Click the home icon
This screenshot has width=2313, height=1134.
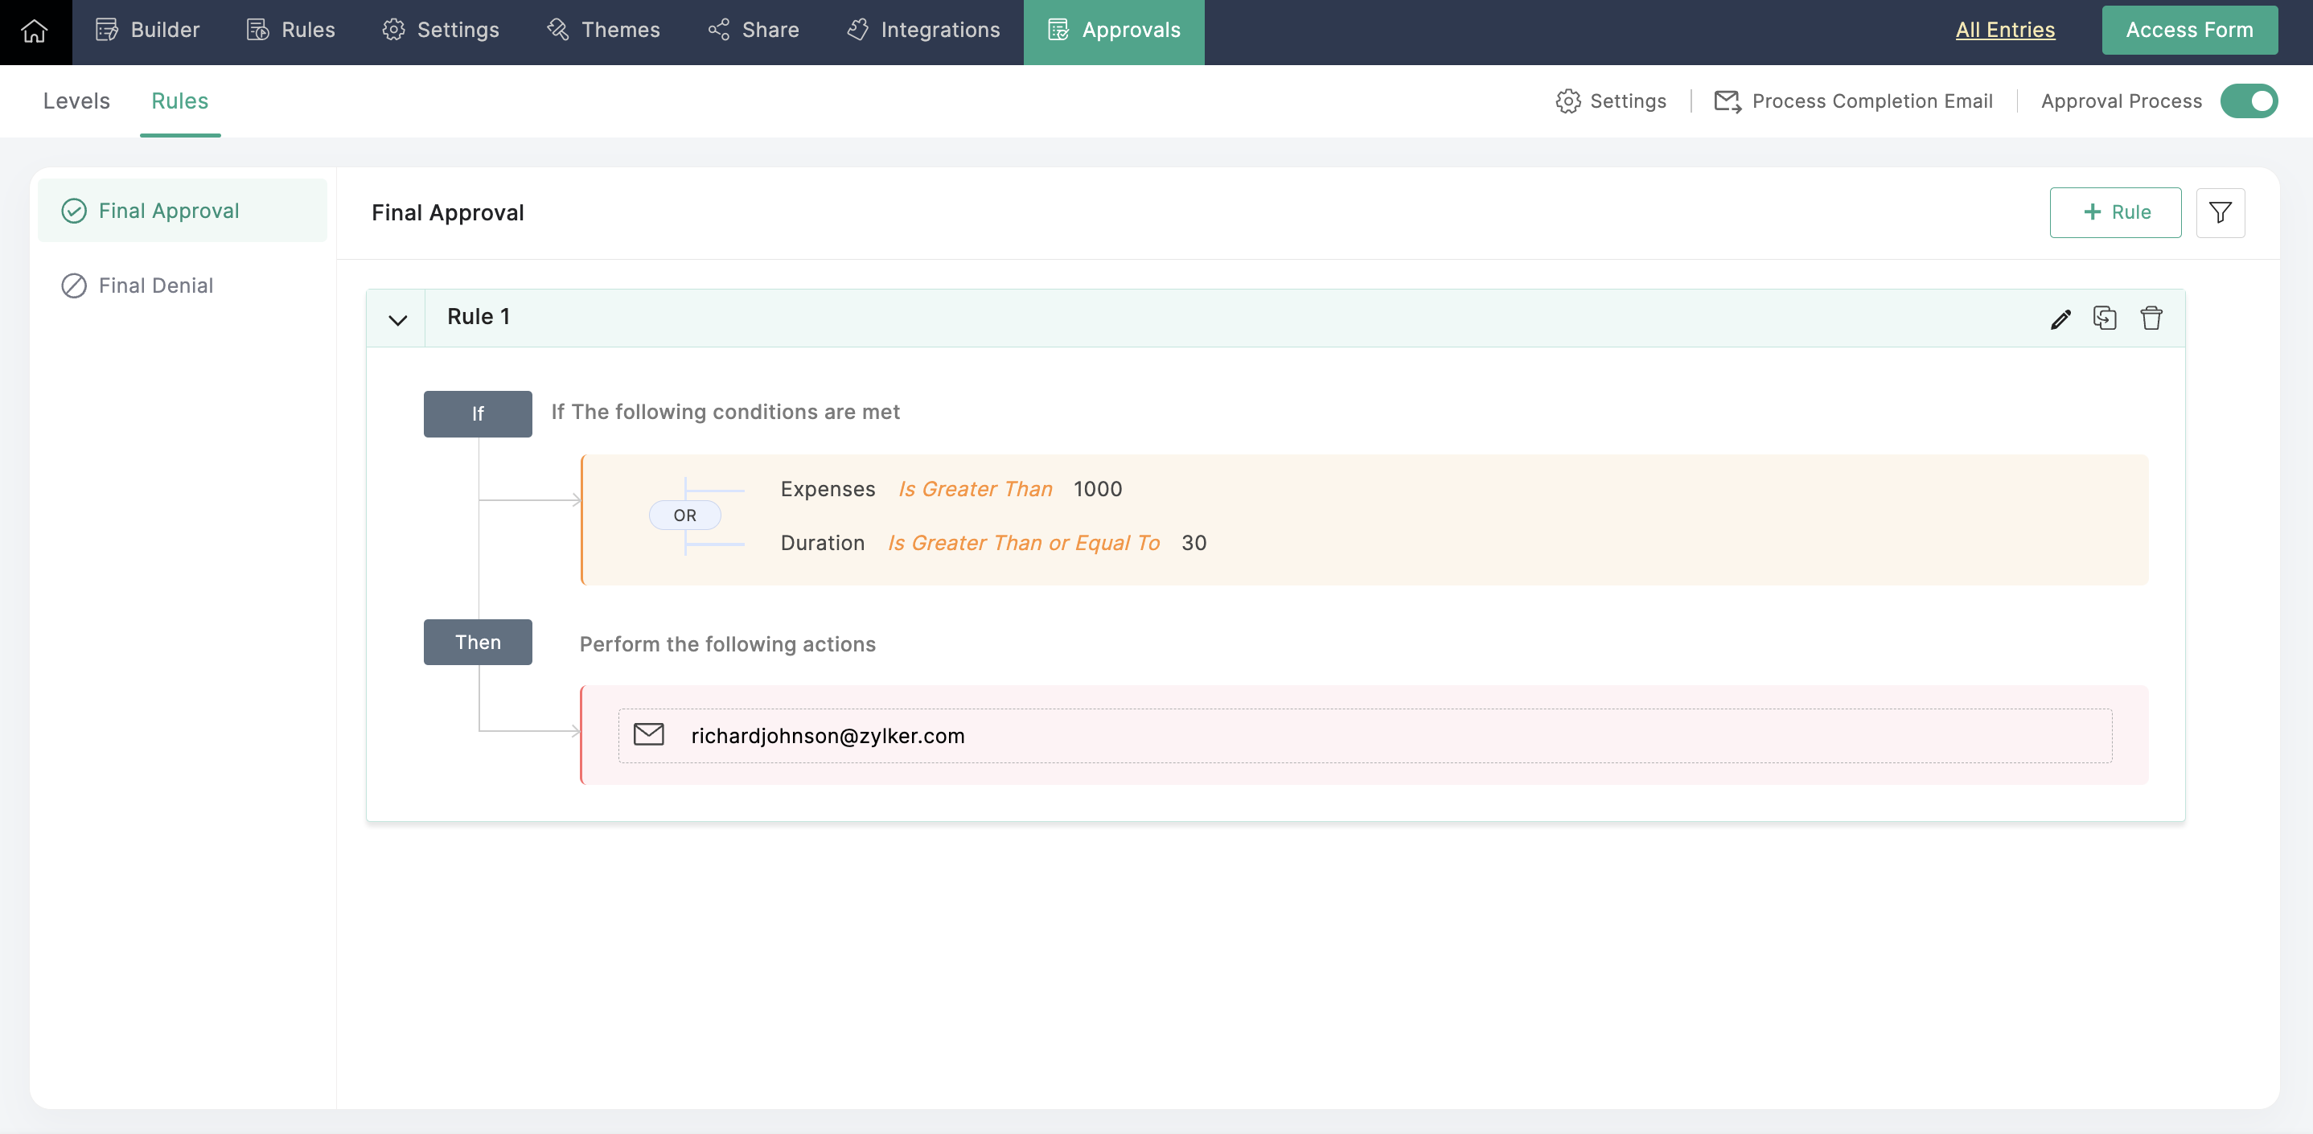tap(34, 31)
